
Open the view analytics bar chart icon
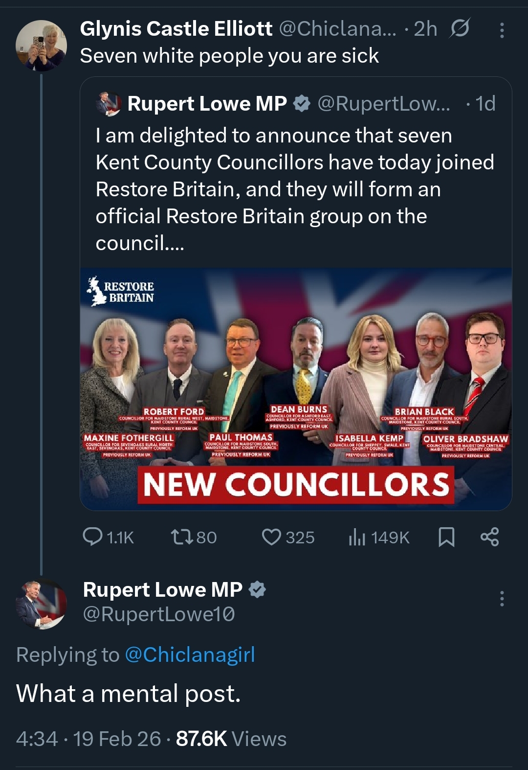(x=357, y=537)
